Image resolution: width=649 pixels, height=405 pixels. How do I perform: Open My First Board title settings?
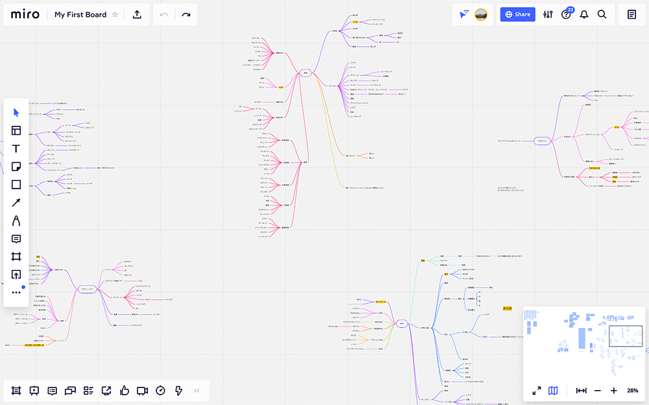point(80,14)
